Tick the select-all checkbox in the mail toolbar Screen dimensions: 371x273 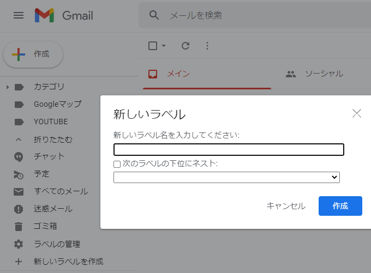click(x=153, y=46)
